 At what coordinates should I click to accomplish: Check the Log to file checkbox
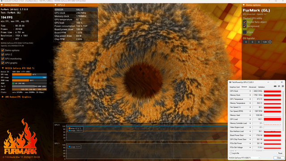click(231, 153)
